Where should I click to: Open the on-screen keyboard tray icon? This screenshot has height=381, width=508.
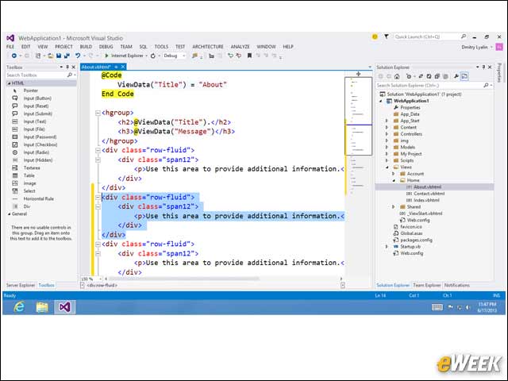click(437, 307)
